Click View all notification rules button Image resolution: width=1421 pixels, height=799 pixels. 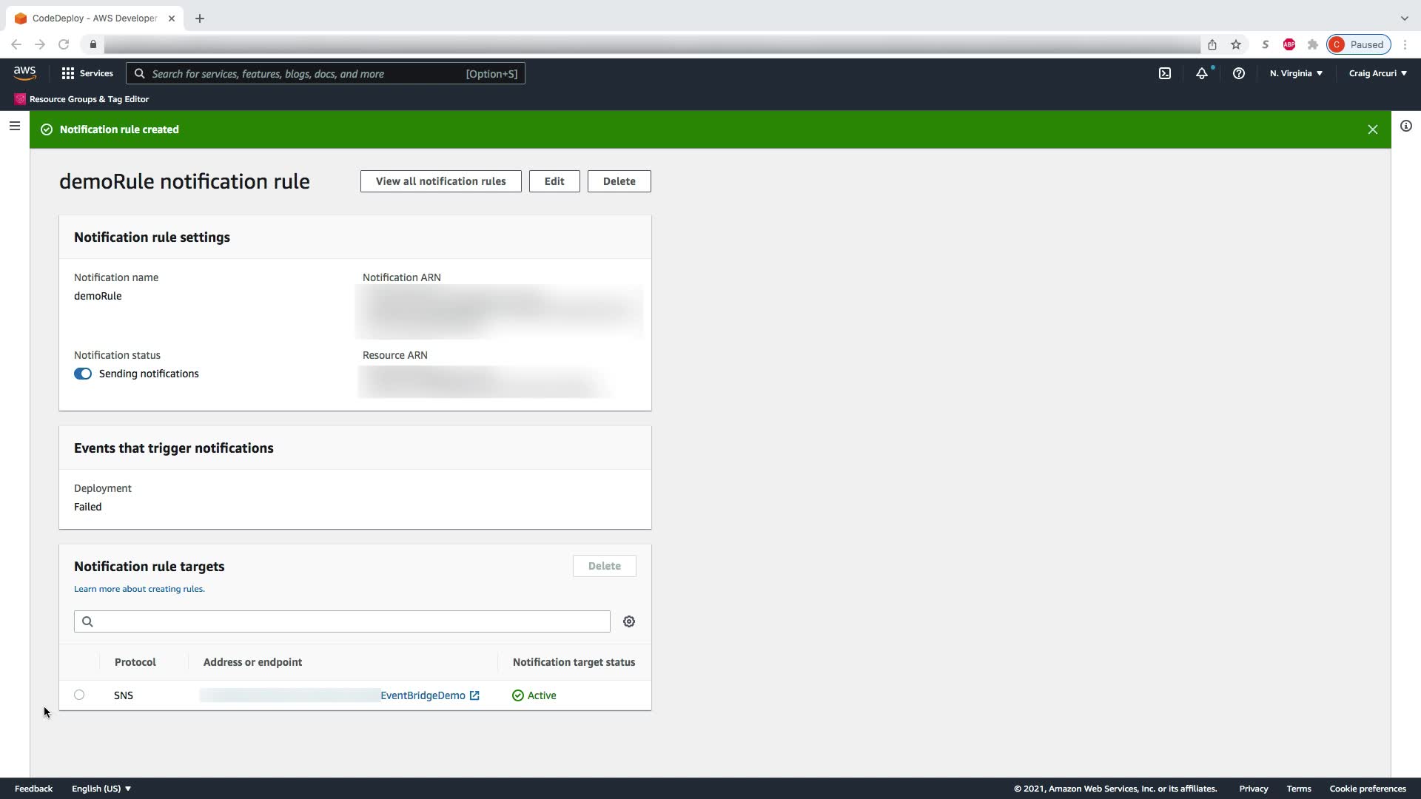pos(440,181)
